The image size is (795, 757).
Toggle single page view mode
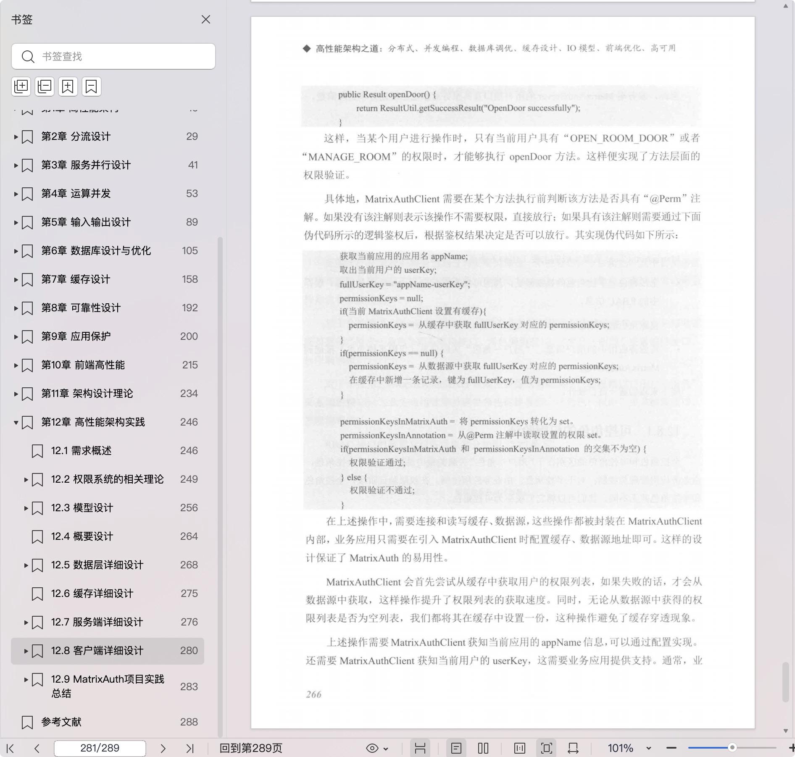click(x=456, y=748)
